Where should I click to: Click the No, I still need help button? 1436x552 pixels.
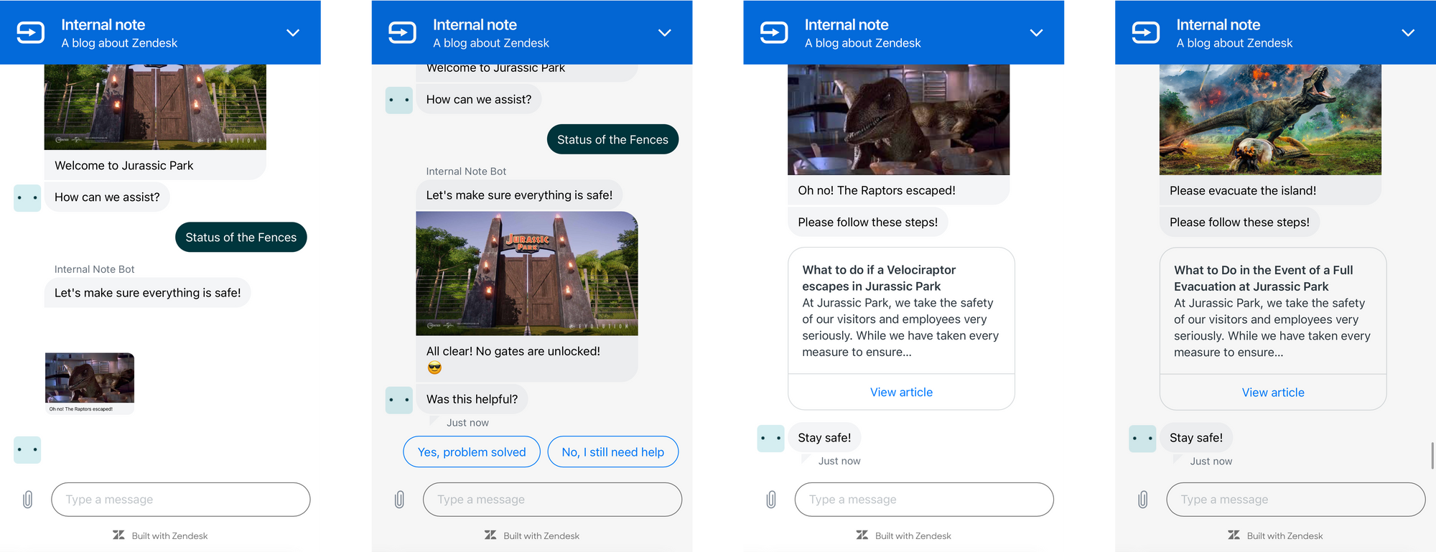(x=613, y=452)
